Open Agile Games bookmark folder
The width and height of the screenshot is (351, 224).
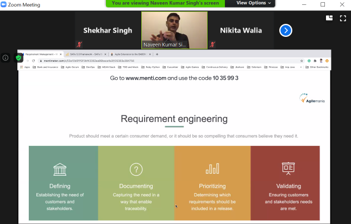coord(190,67)
